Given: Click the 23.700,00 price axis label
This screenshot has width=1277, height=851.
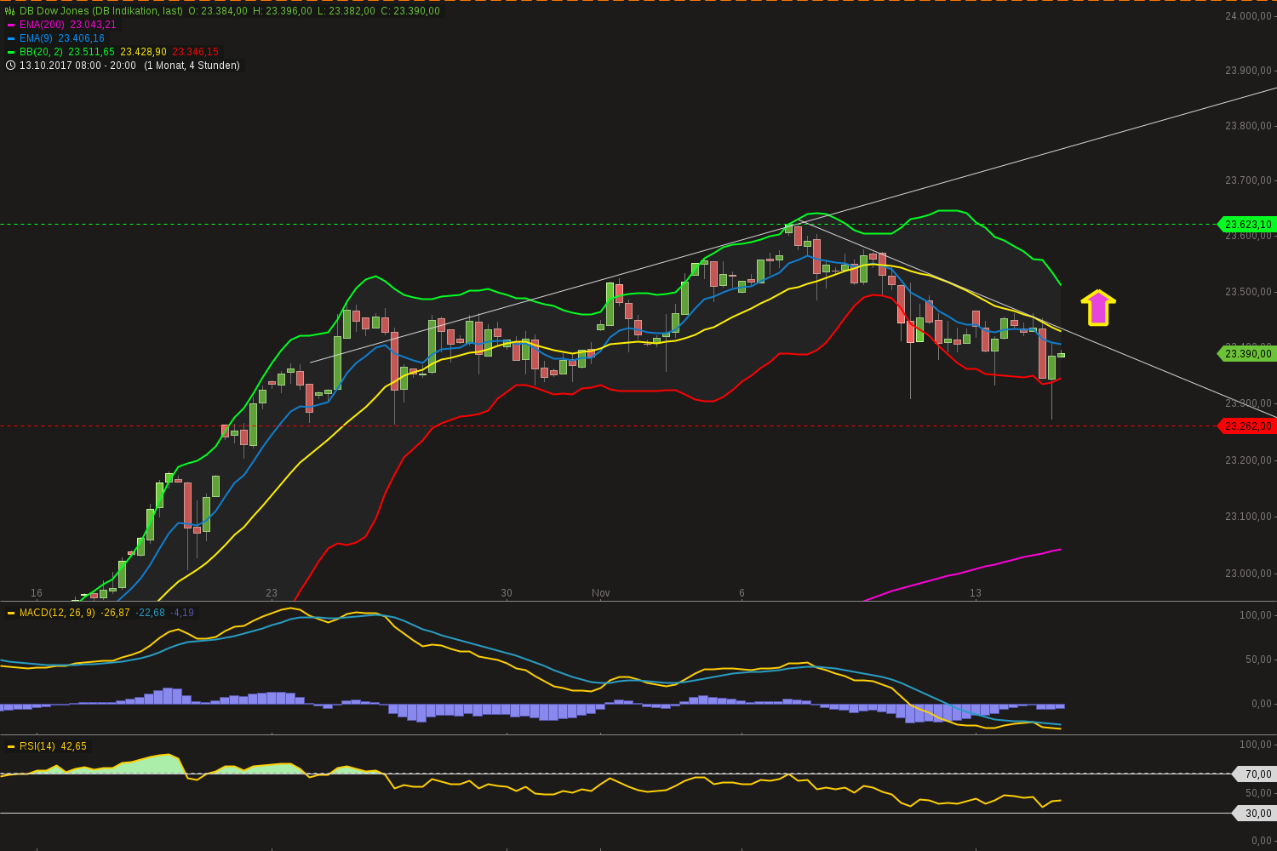Looking at the screenshot, I should (1249, 180).
